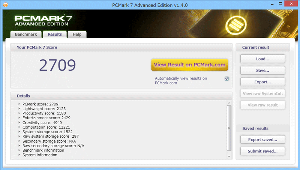Click the View raw result button
This screenshot has height=170, width=300.
point(262,105)
